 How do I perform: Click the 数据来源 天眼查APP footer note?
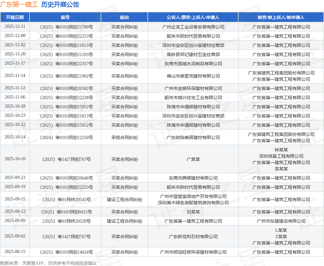(48, 263)
